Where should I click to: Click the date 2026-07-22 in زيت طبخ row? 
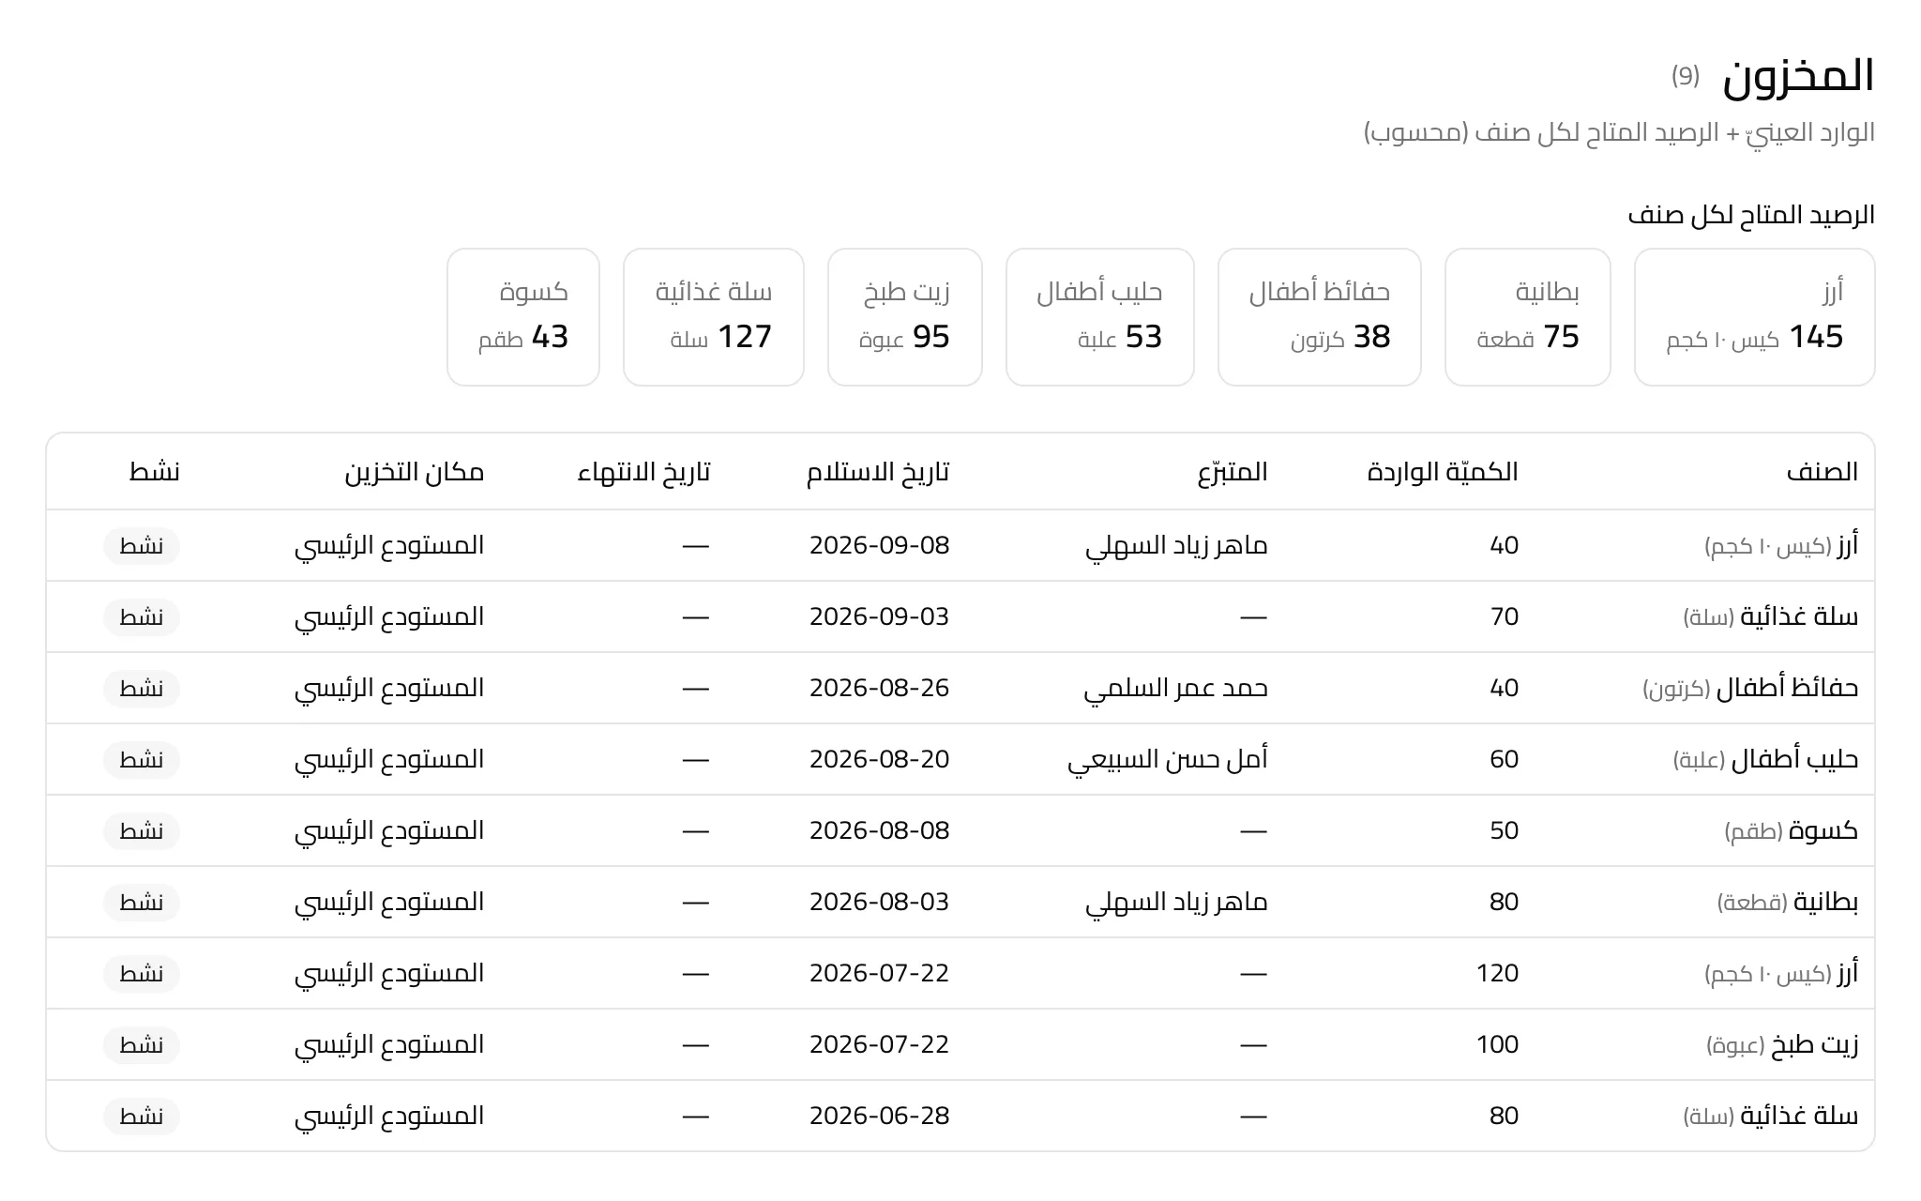[x=879, y=1045]
